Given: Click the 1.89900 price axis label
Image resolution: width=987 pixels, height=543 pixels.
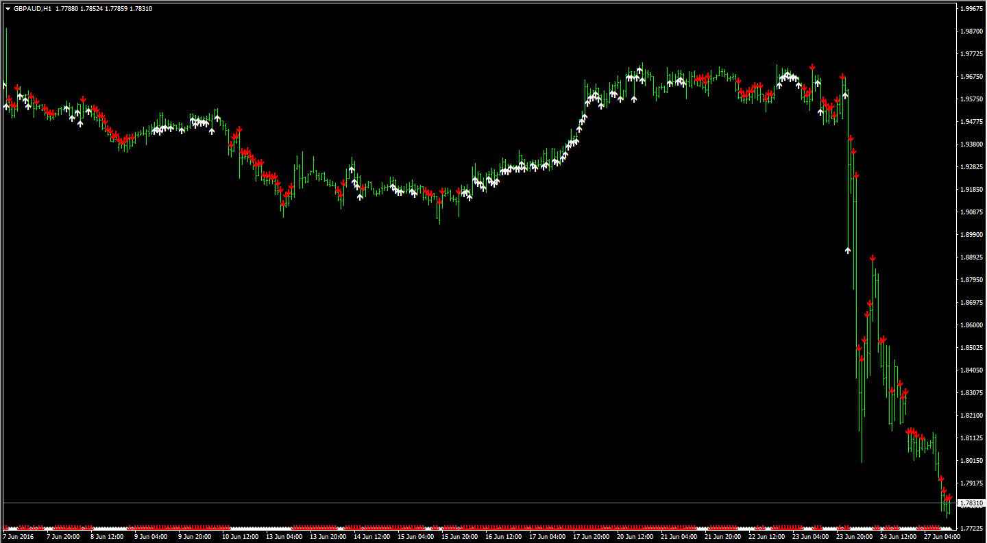Looking at the screenshot, I should pyautogui.click(x=972, y=235).
